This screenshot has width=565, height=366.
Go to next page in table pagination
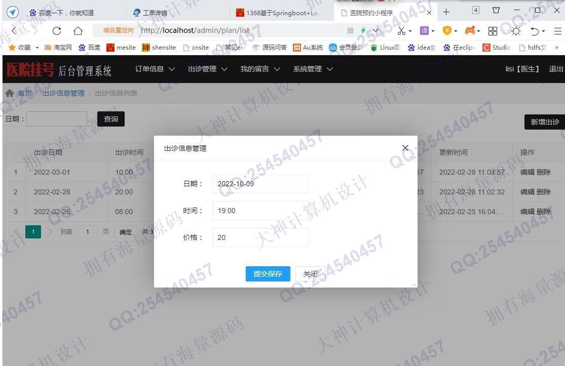pyautogui.click(x=51, y=232)
